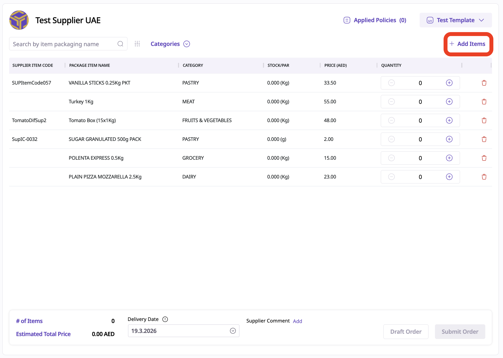Delete Tomato Box row via trash icon
This screenshot has width=503, height=358.
(x=484, y=121)
